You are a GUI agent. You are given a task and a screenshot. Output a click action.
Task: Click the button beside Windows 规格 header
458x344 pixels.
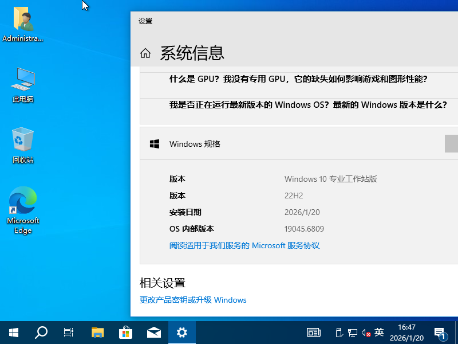point(451,144)
